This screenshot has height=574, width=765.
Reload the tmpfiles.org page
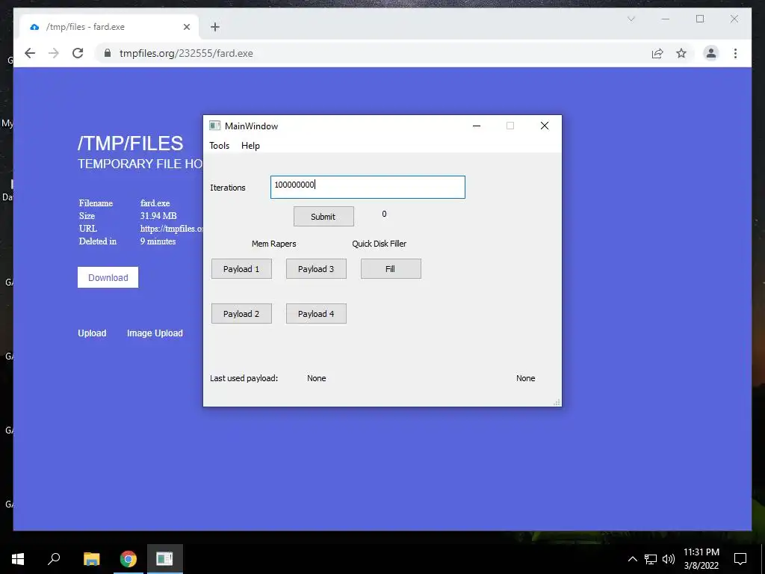point(78,53)
